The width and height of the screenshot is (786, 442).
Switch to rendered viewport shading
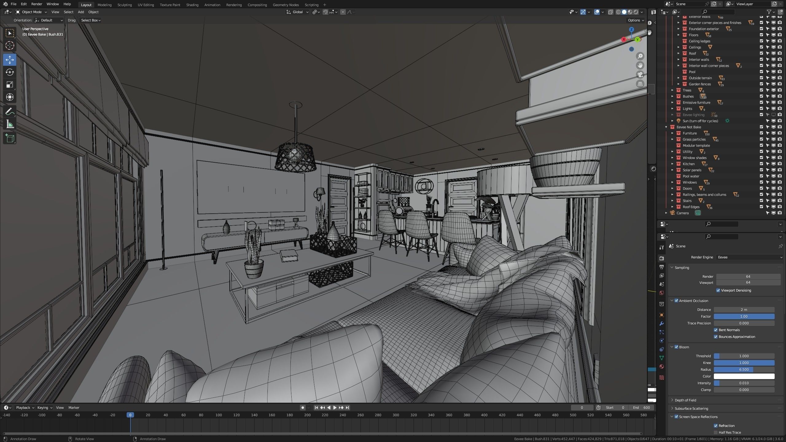tap(636, 12)
